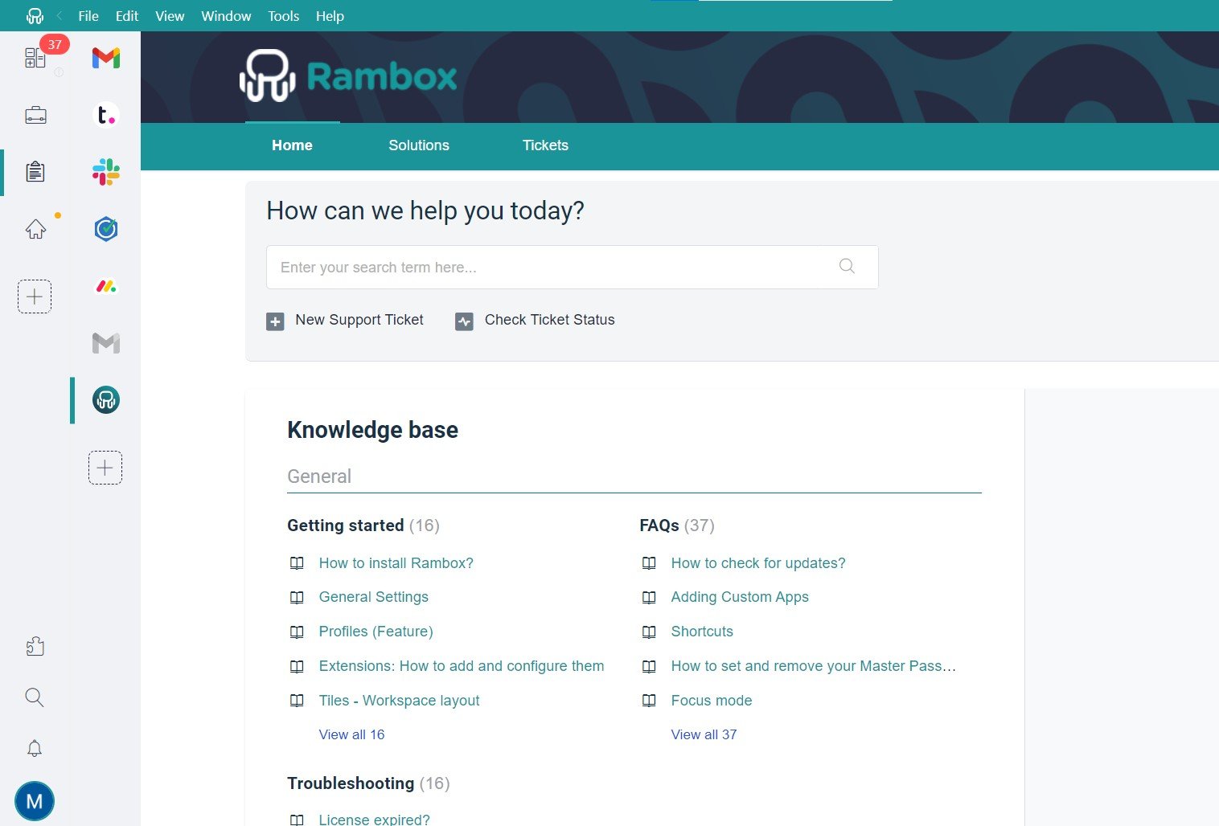1219x826 pixels.
Task: Add a new workspace with plus
Action: pos(35,296)
